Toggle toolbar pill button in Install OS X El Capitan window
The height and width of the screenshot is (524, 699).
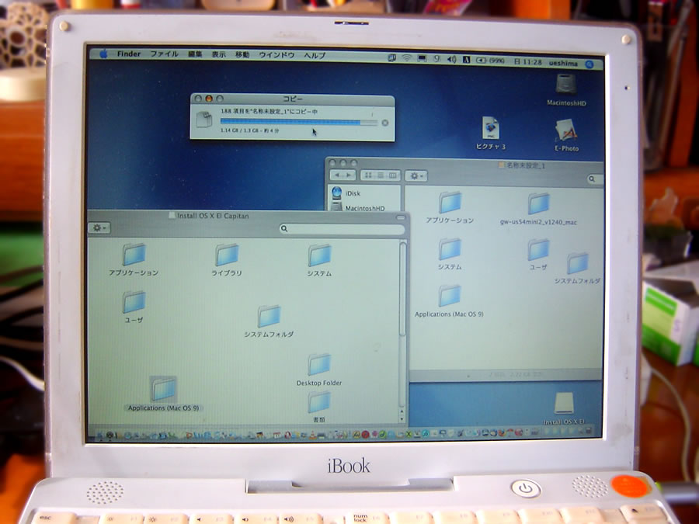(400, 217)
